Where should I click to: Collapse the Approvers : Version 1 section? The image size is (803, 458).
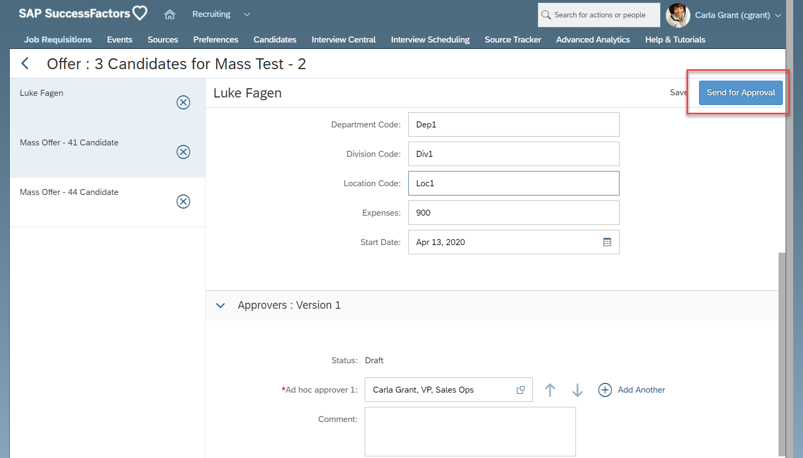220,306
